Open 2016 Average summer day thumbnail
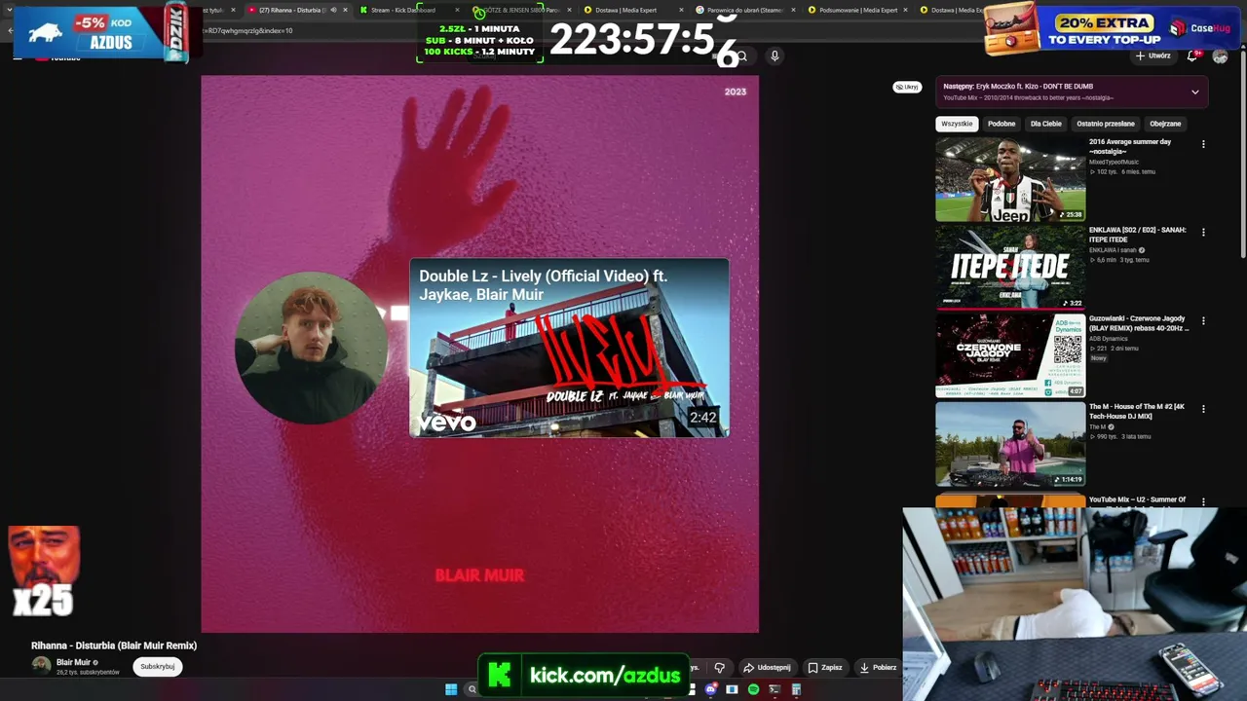 [x=1010, y=179]
